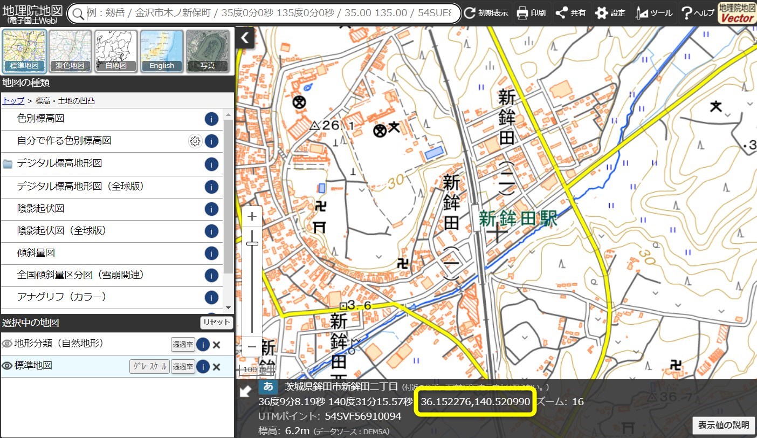Open the 印刷 print tool

pos(531,13)
